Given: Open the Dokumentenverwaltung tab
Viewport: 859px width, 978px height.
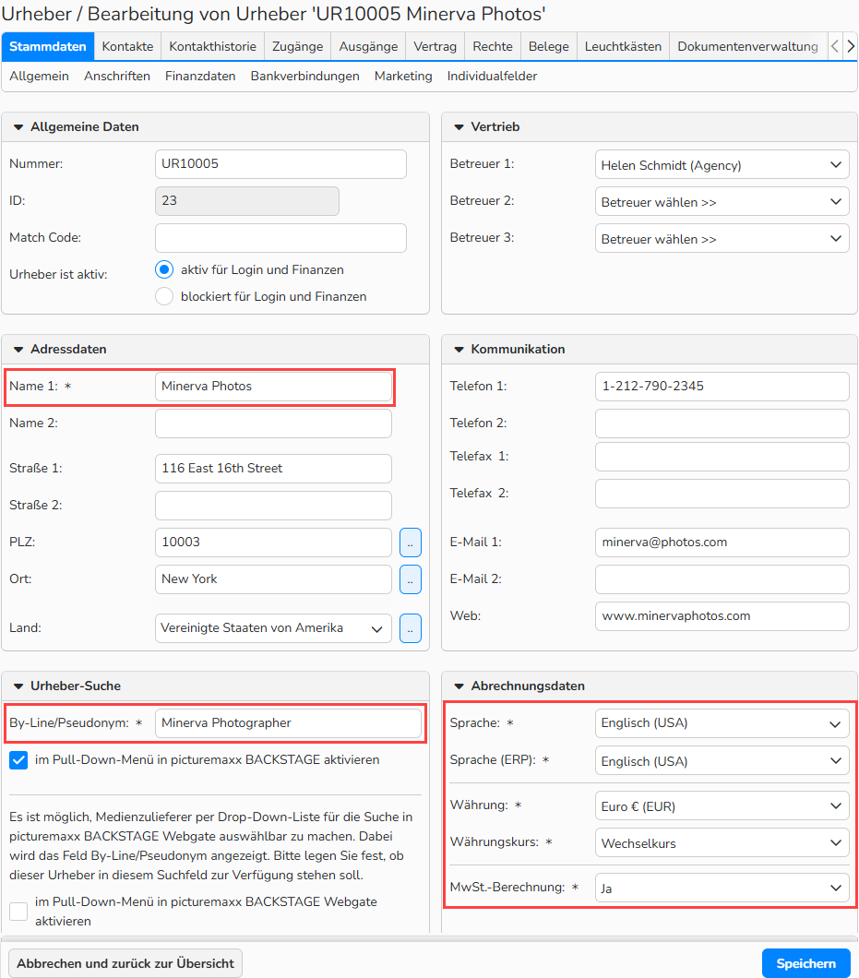Looking at the screenshot, I should click(748, 46).
